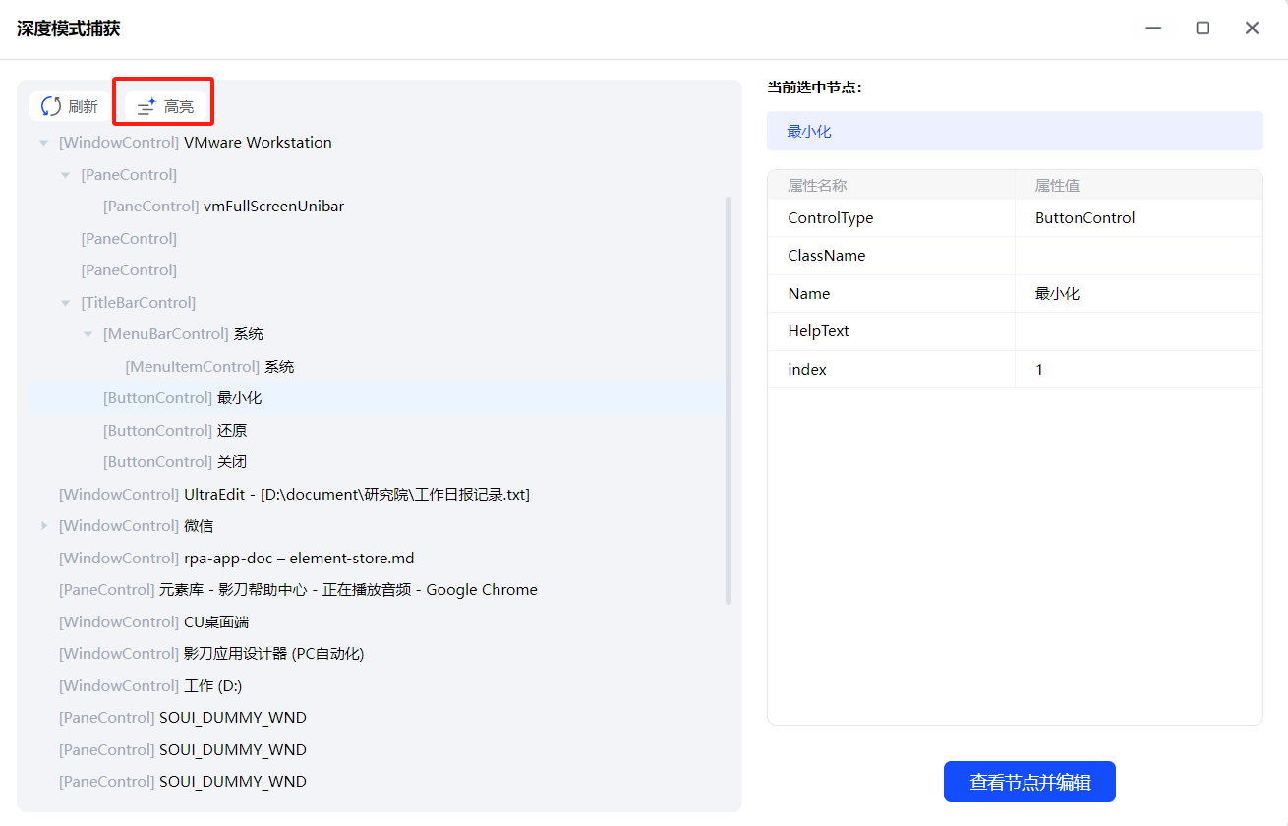Collapse the VMware Workstation window node
The image size is (1288, 826).
click(43, 143)
